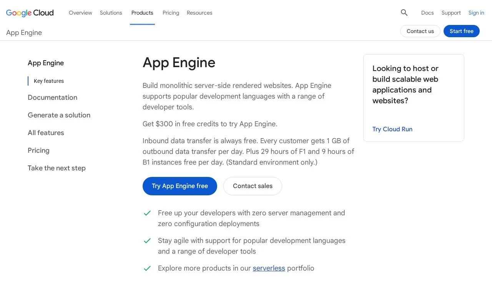Follow the serverless link
This screenshot has width=492, height=307.
tap(269, 268)
